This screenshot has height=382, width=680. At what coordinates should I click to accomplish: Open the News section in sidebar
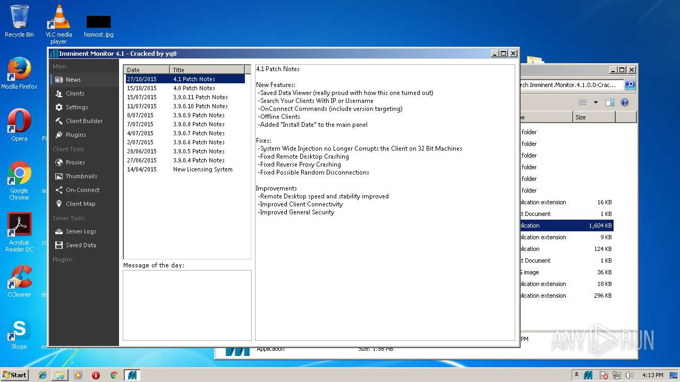(x=83, y=80)
